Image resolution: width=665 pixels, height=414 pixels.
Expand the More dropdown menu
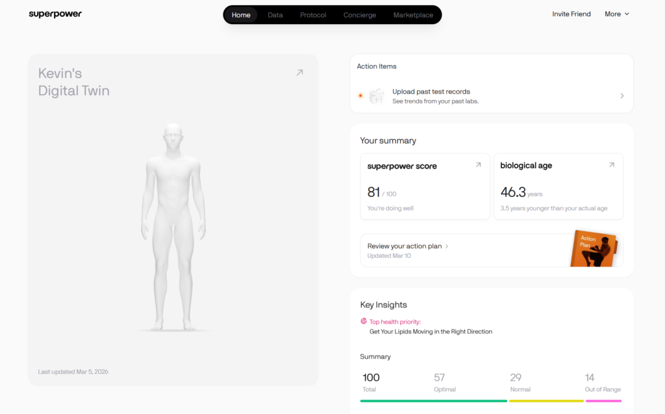pos(617,14)
